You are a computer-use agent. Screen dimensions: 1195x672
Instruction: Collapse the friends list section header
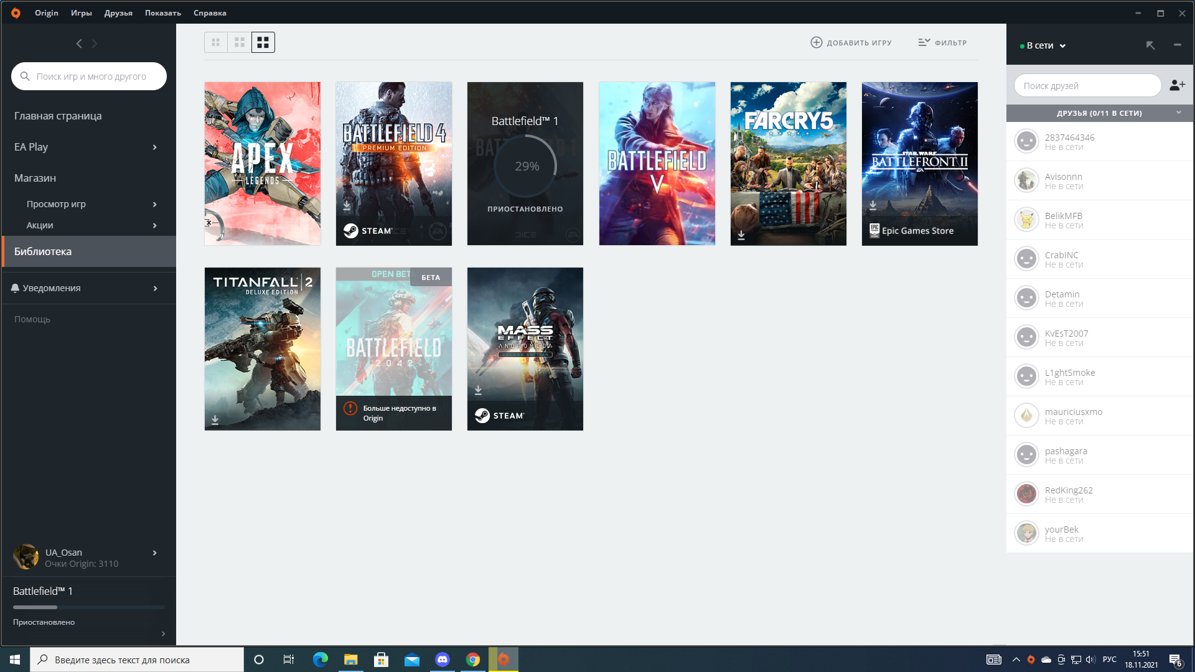click(1178, 113)
